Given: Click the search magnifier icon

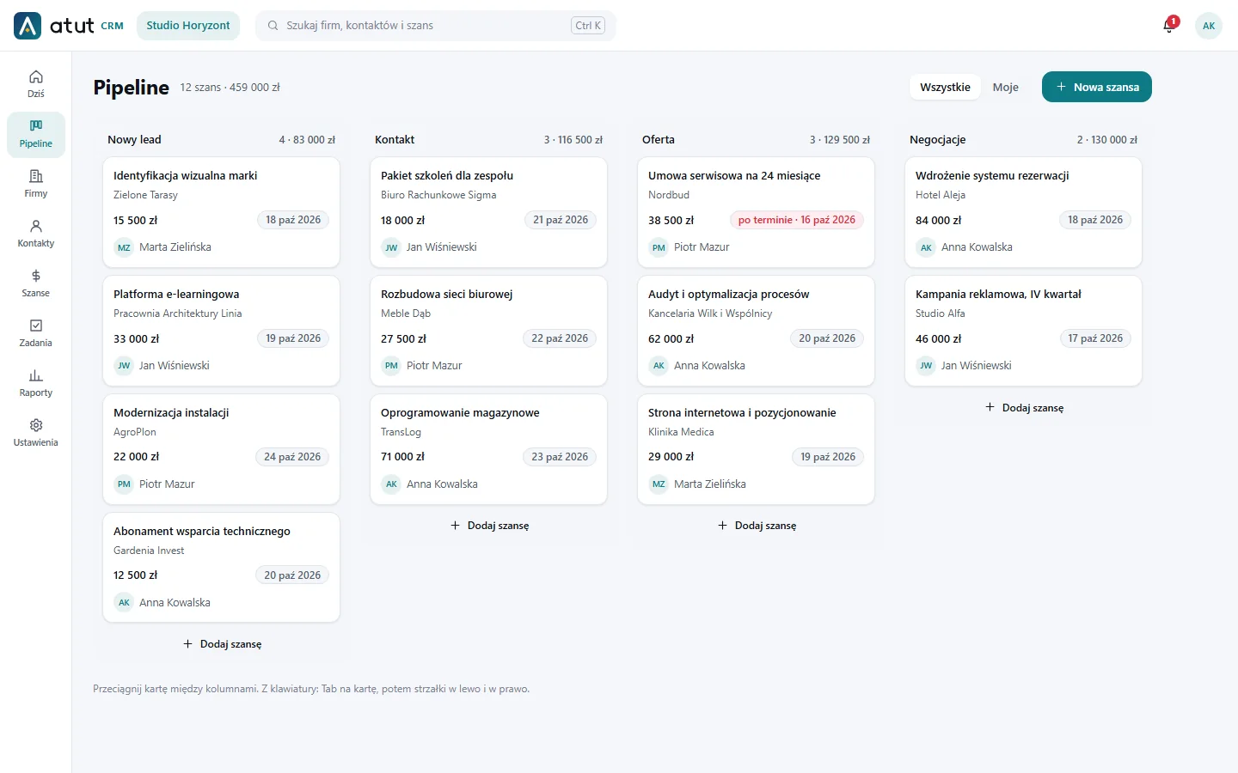Looking at the screenshot, I should (273, 26).
